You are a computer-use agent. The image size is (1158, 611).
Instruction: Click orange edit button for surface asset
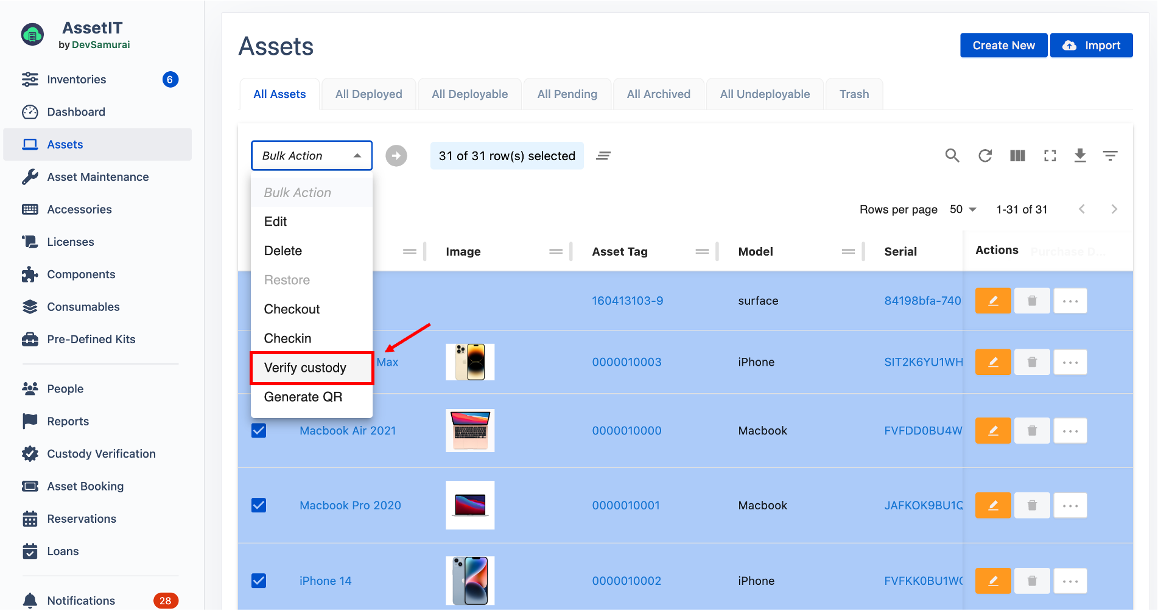coord(992,301)
